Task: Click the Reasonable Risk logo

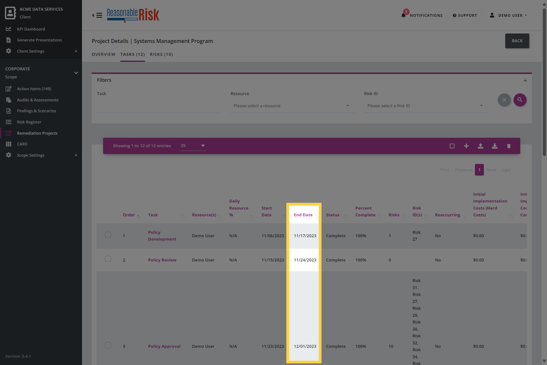Action: tap(133, 15)
